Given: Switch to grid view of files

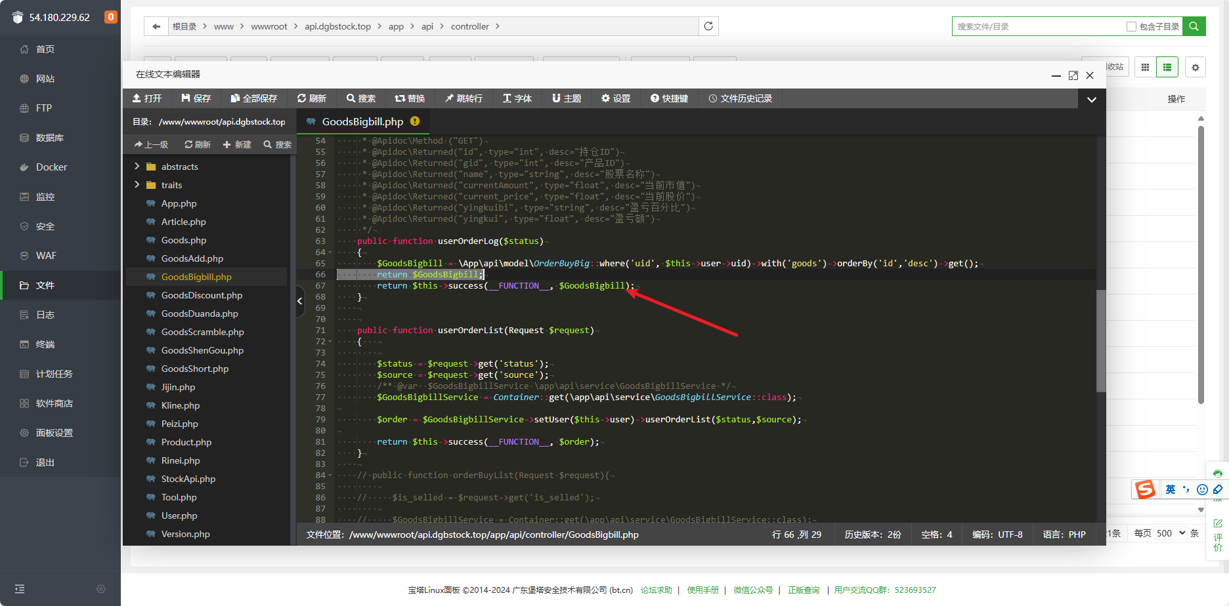Looking at the screenshot, I should coord(1145,67).
